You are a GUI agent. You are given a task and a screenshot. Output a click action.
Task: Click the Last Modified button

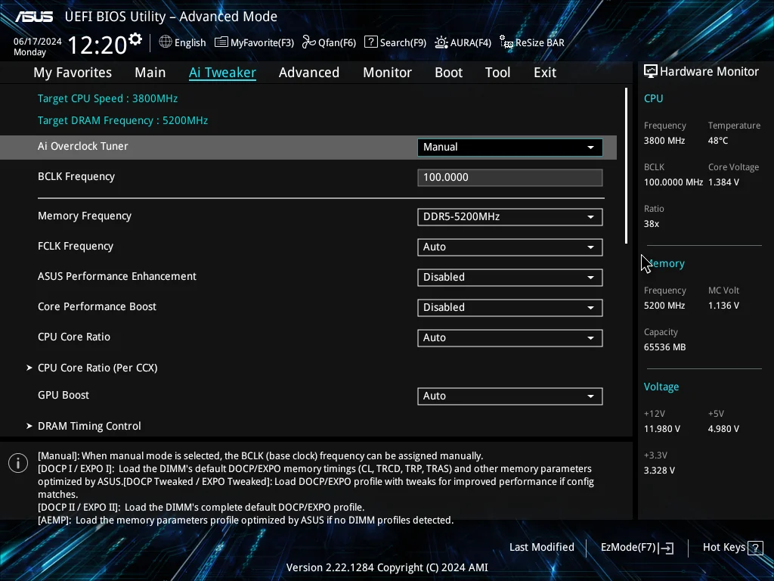click(541, 548)
